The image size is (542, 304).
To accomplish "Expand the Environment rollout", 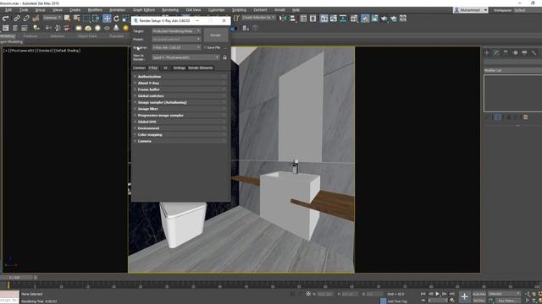I will [x=180, y=128].
